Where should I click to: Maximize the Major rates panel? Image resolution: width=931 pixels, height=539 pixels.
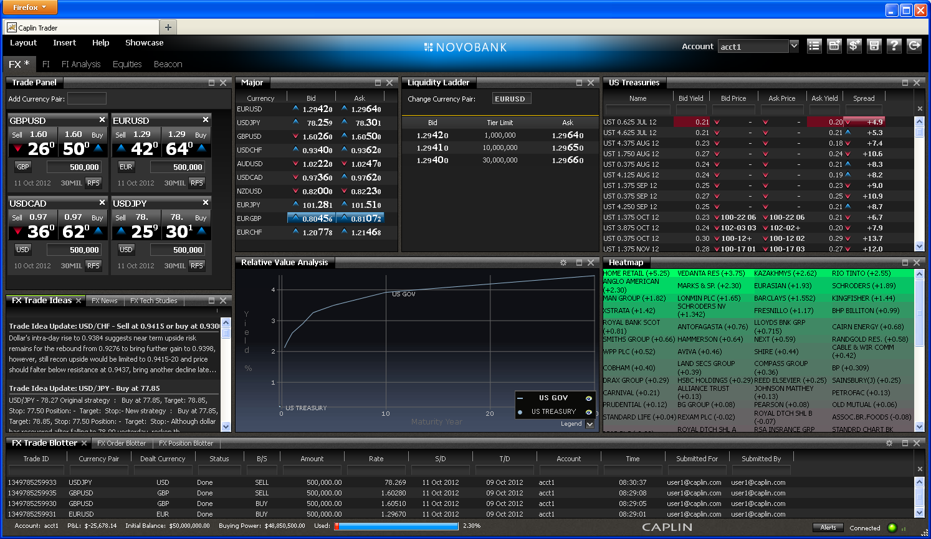(x=378, y=83)
